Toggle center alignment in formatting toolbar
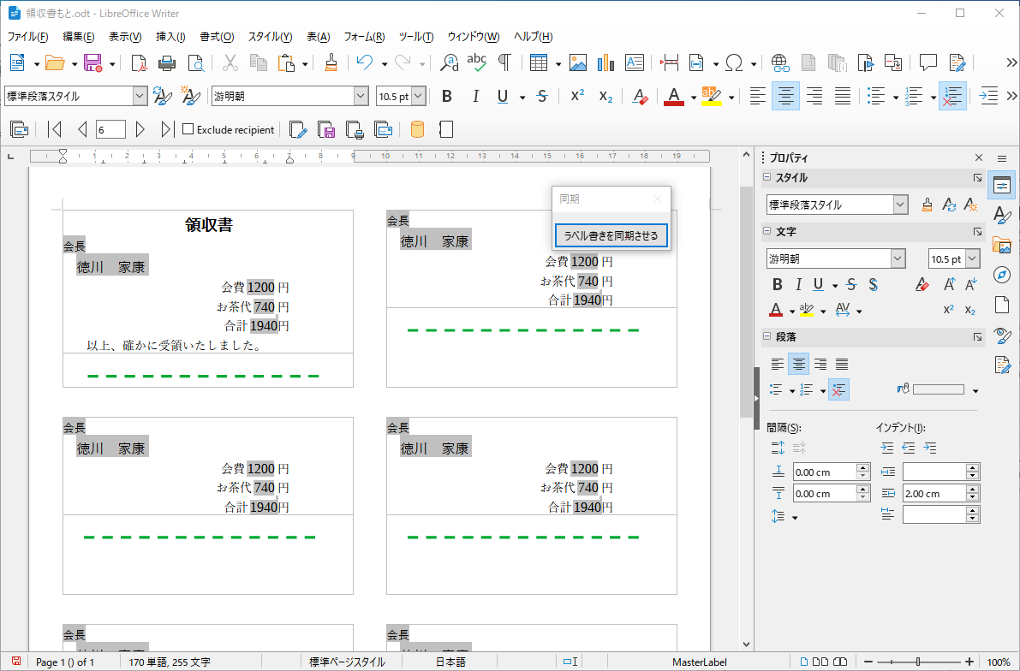The height and width of the screenshot is (671, 1020). (x=786, y=97)
